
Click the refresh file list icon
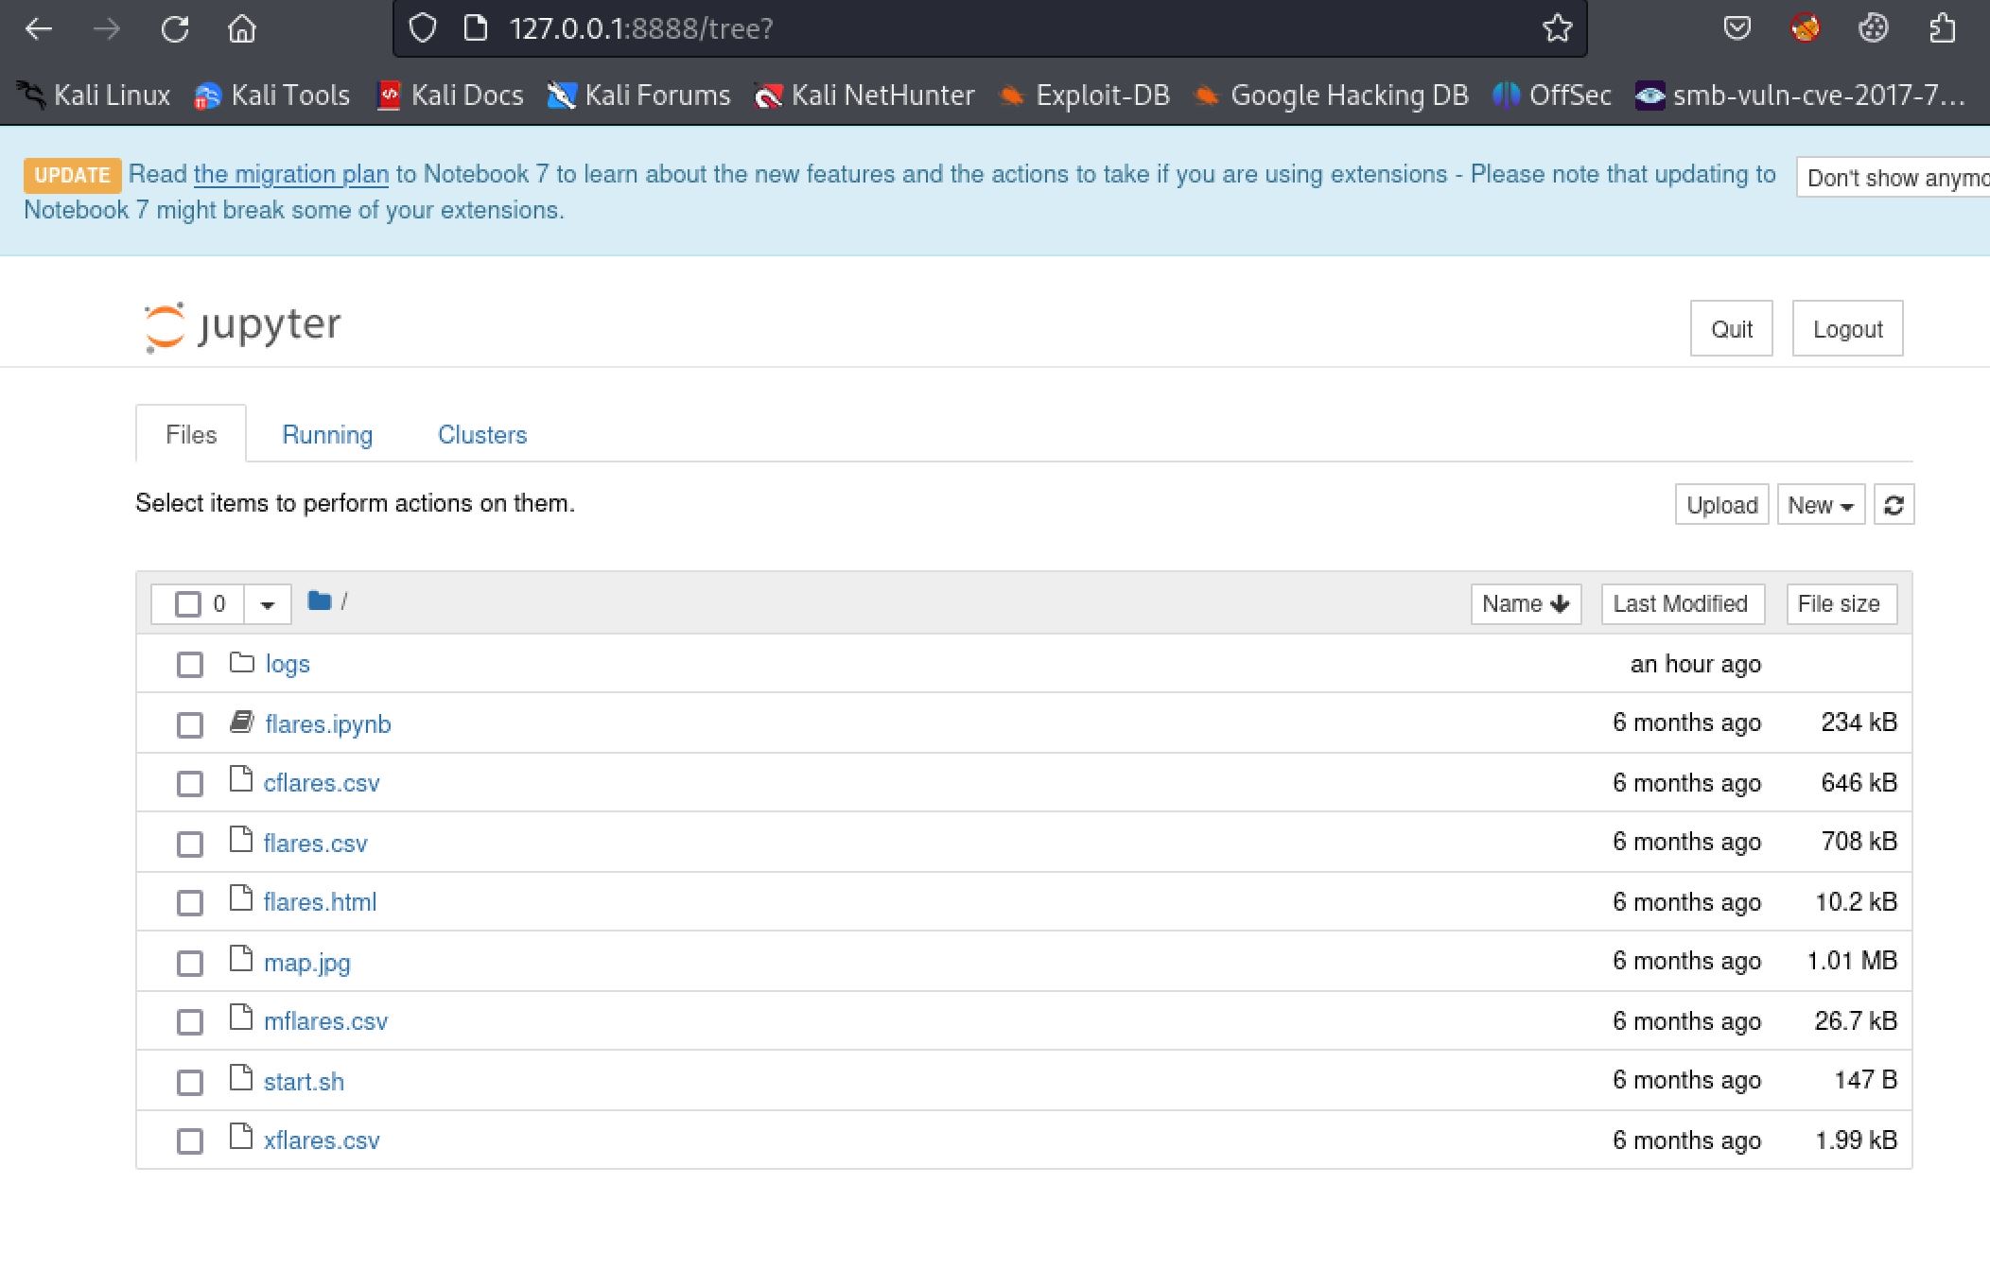pyautogui.click(x=1893, y=505)
